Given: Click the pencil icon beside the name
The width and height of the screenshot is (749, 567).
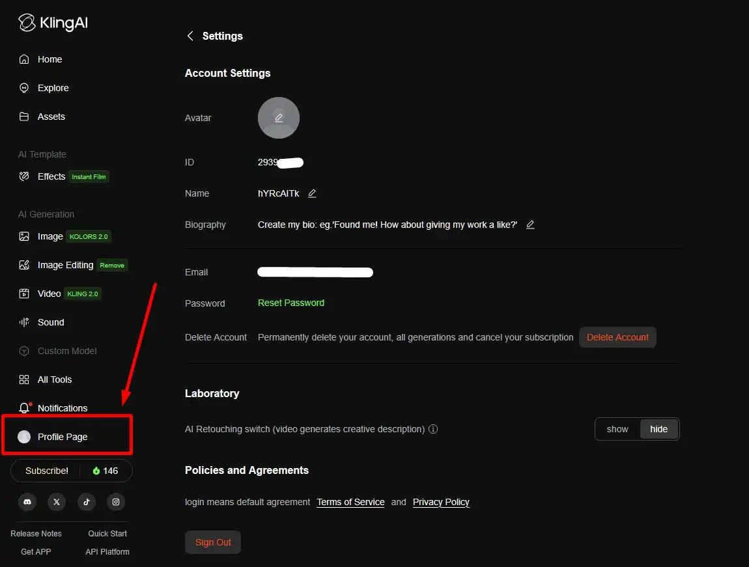Looking at the screenshot, I should click(x=312, y=193).
